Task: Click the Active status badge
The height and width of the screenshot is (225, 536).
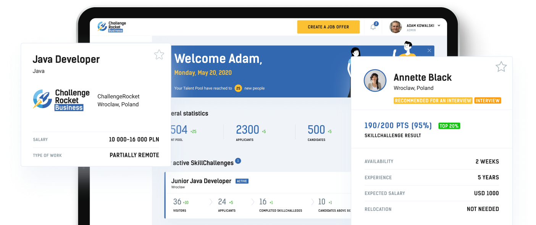Action: (242, 181)
